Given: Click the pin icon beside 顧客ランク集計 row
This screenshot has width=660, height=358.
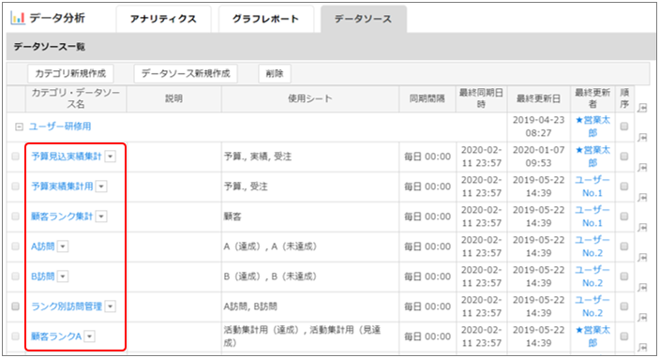Looking at the screenshot, I should tap(642, 228).
